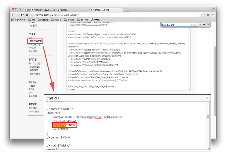Open the home page via house icon
Viewport: 226px width, 158px height.
click(27, 15)
